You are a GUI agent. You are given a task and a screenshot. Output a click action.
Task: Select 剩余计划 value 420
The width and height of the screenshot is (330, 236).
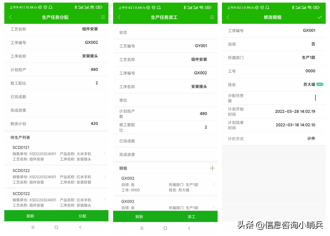point(94,124)
